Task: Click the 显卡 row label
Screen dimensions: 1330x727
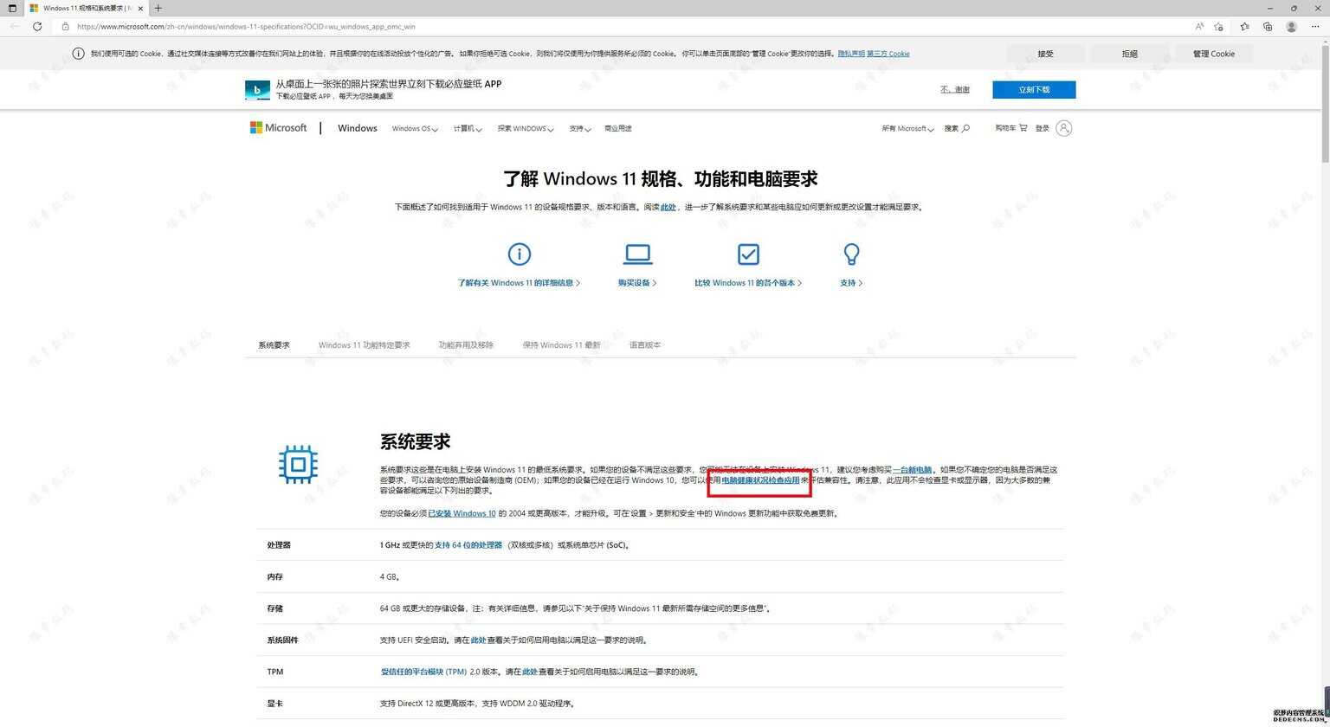Action: (275, 704)
